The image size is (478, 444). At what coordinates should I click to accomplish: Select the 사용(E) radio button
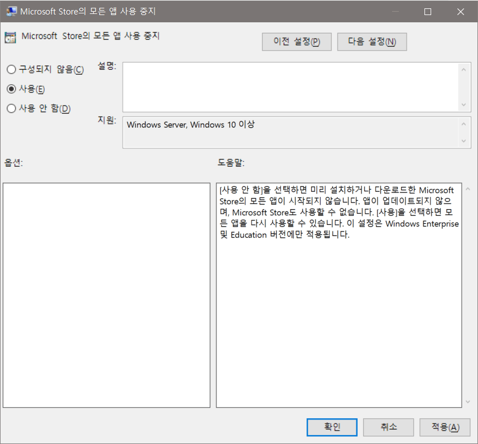point(10,89)
